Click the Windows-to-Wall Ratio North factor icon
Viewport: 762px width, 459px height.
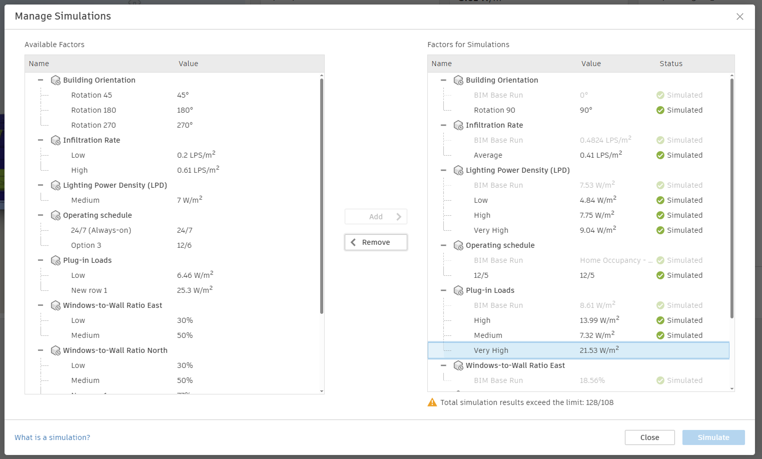pyautogui.click(x=56, y=350)
